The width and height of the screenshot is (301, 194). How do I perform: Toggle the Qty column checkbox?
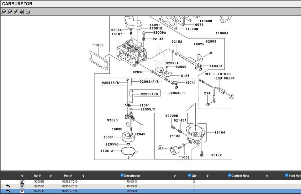click(189, 175)
